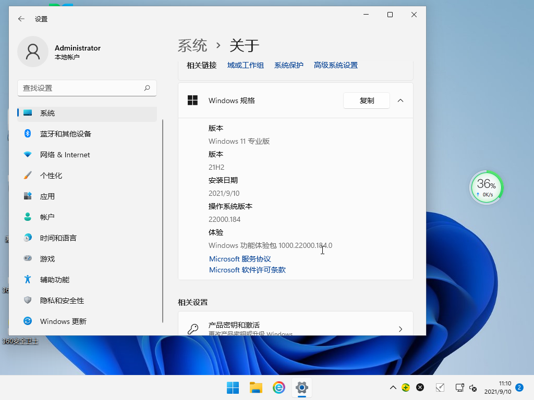Screen dimensions: 534x400
Task: Click the Find a setting search box
Action: pos(81,88)
